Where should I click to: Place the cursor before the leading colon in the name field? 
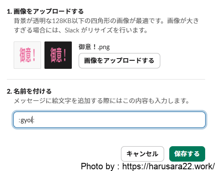pos(18,121)
